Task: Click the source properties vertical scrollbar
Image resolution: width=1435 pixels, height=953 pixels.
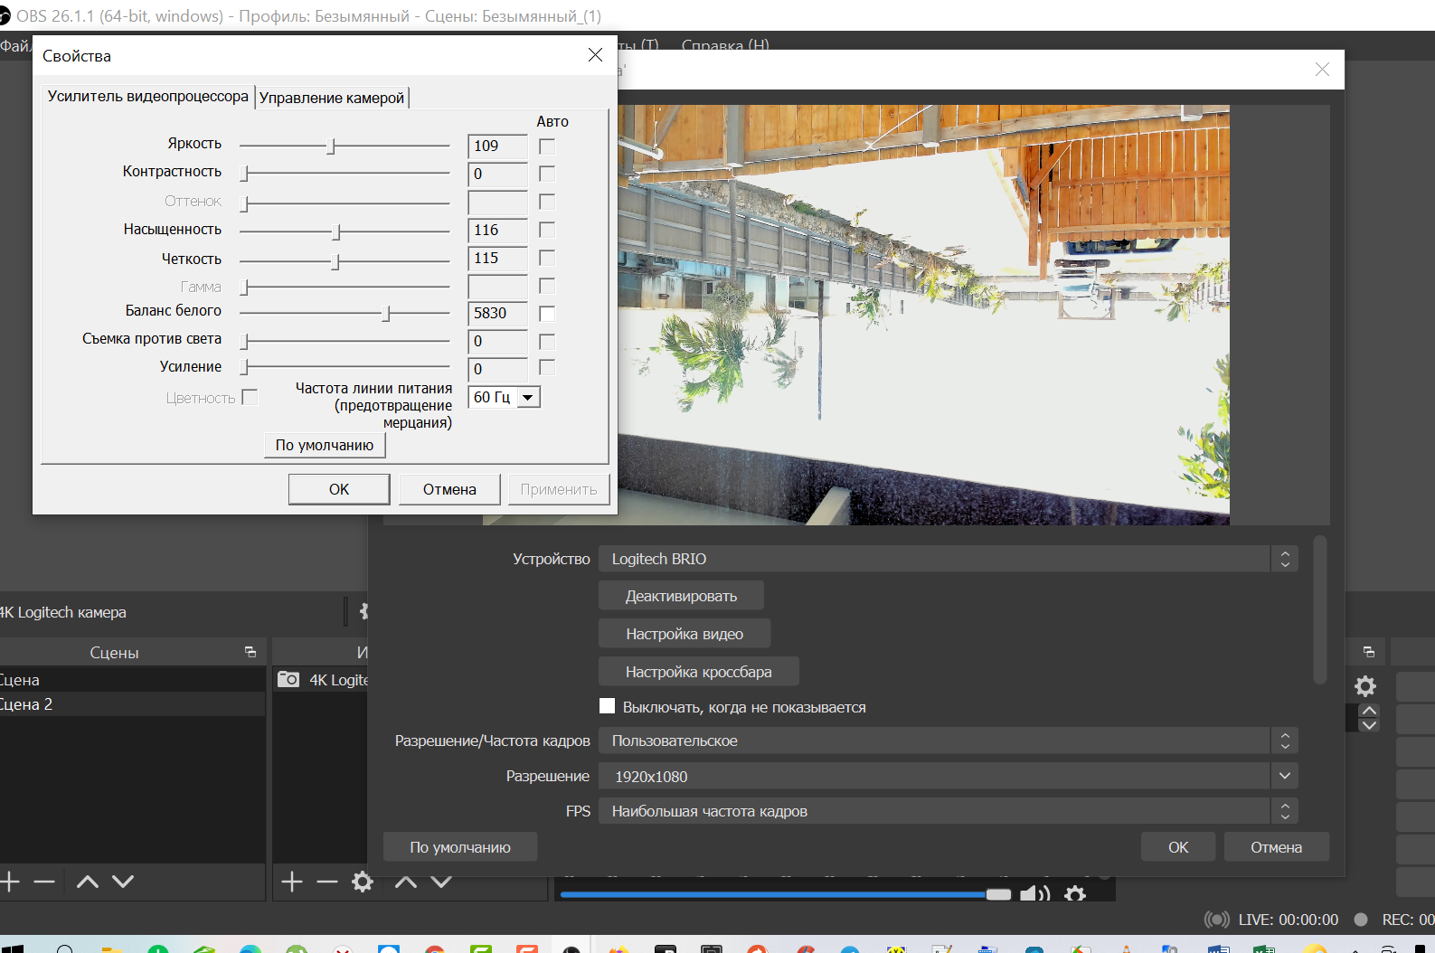Action: point(1319,610)
